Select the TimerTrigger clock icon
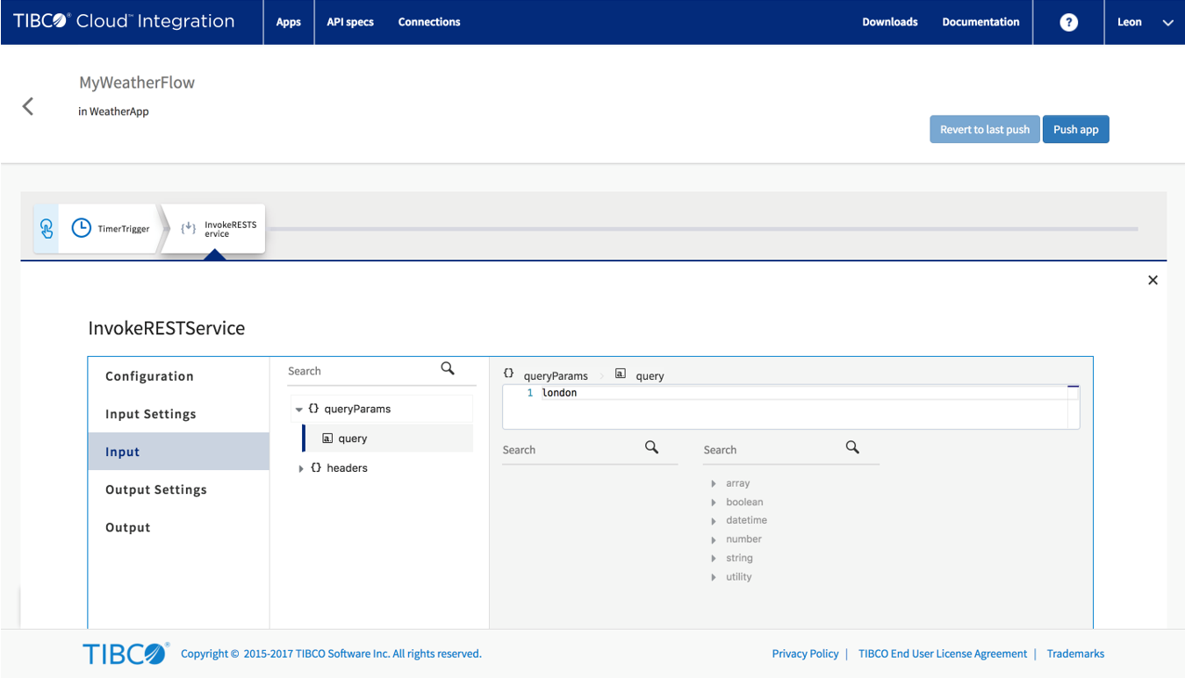This screenshot has height=678, width=1185. tap(81, 228)
